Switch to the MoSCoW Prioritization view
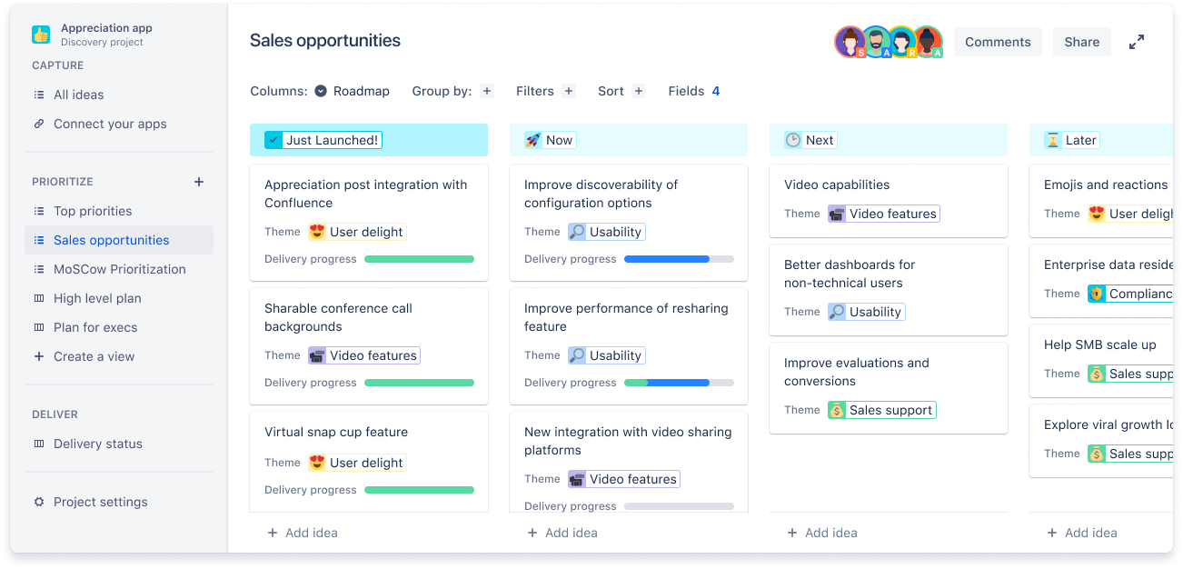The height and width of the screenshot is (569, 1183). click(118, 269)
